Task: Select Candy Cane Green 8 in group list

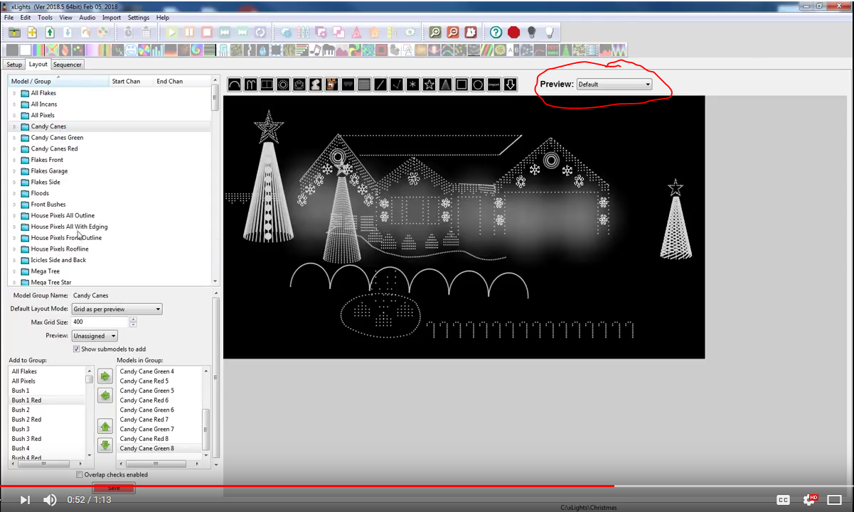Action: [160, 449]
